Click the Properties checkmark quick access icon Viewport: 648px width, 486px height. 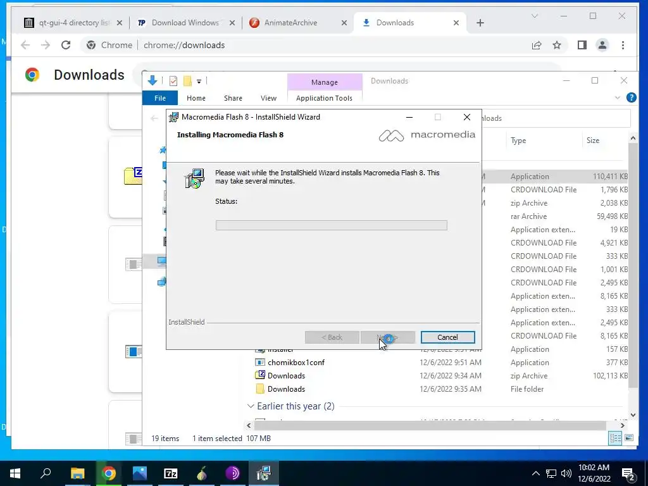(173, 81)
